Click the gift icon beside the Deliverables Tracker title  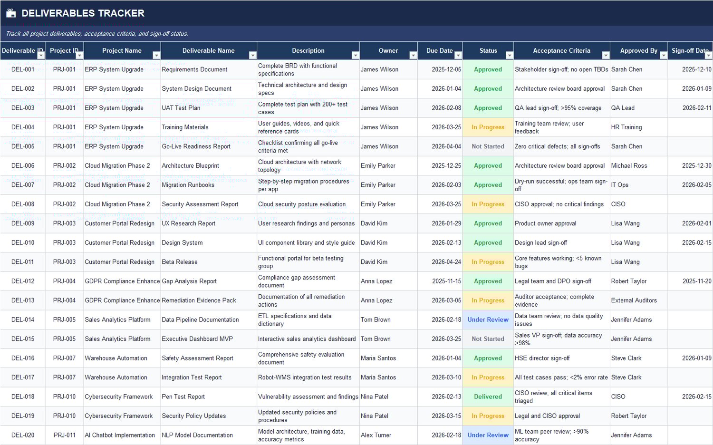(x=10, y=13)
